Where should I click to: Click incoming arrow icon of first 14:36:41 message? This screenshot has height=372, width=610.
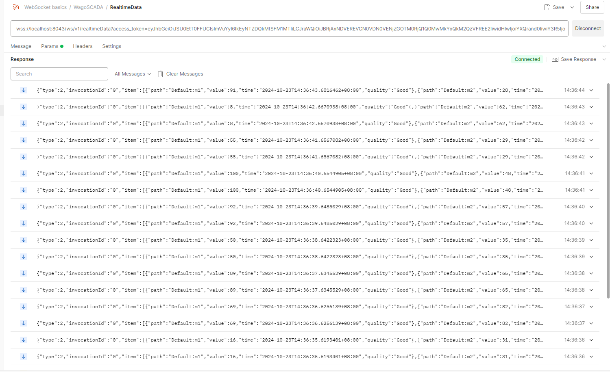(24, 173)
